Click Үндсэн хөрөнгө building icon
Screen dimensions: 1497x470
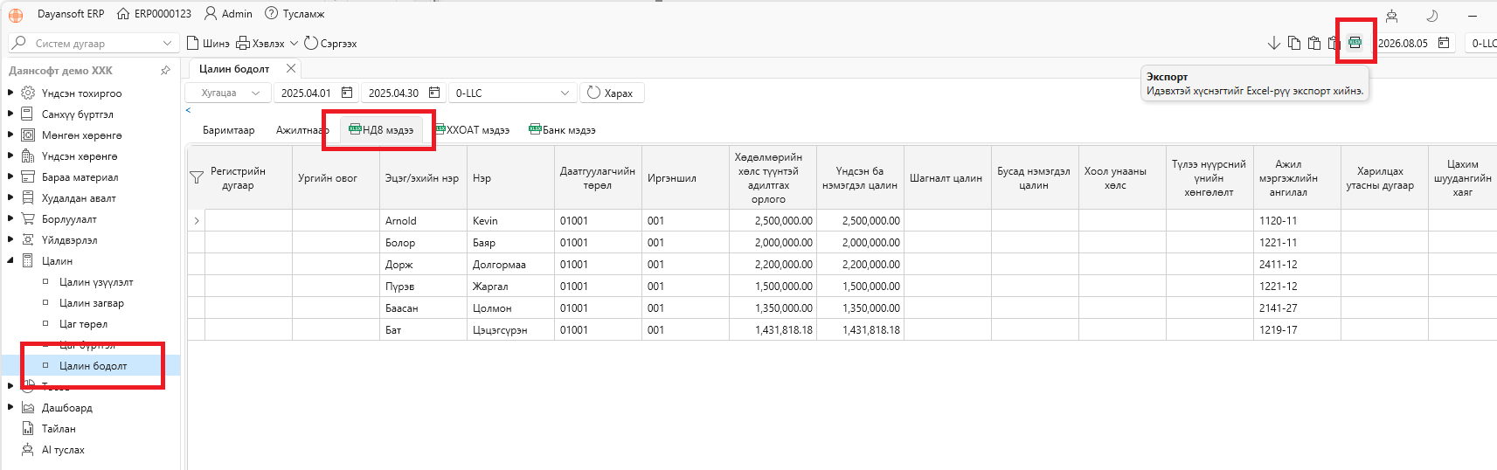coord(28,156)
